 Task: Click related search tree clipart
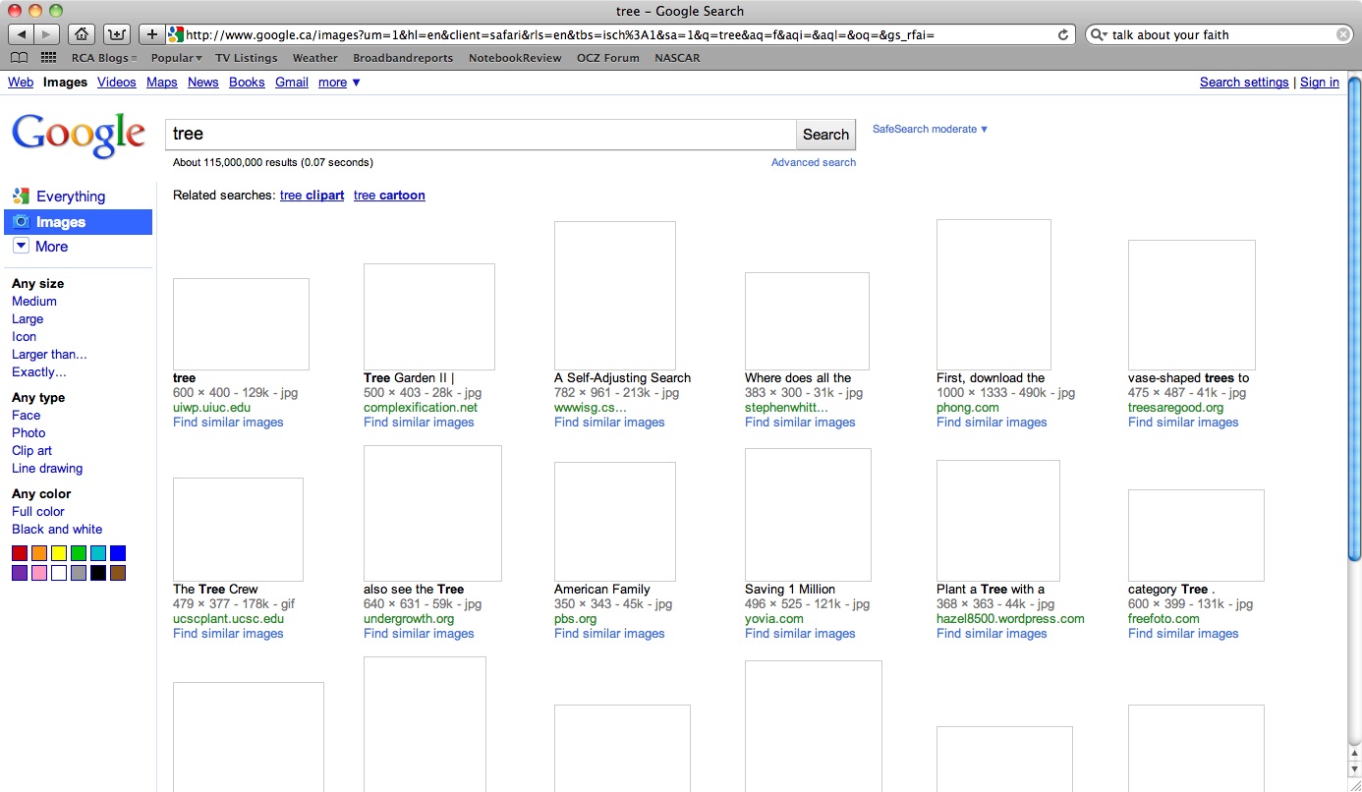coord(312,196)
